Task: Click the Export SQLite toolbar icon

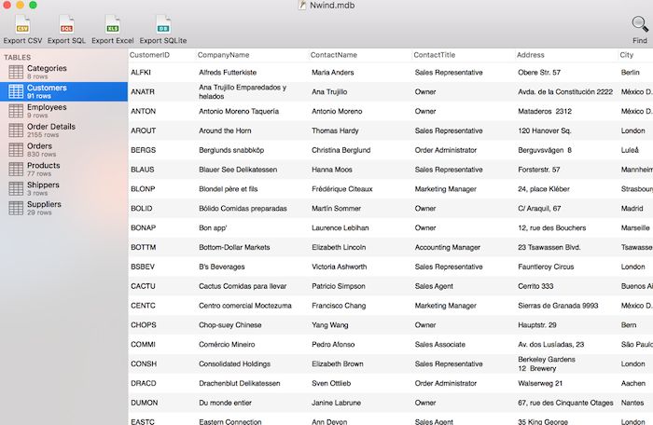Action: (x=162, y=24)
